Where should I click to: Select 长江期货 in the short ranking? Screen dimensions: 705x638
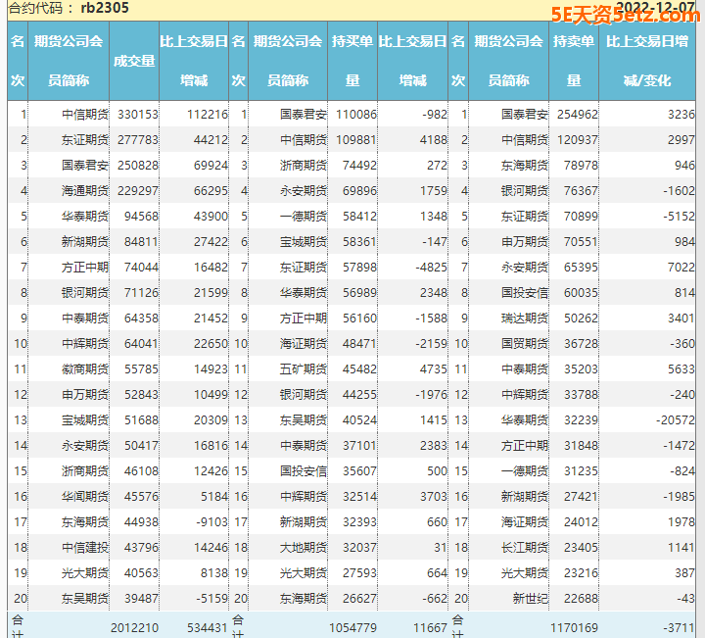pyautogui.click(x=525, y=548)
